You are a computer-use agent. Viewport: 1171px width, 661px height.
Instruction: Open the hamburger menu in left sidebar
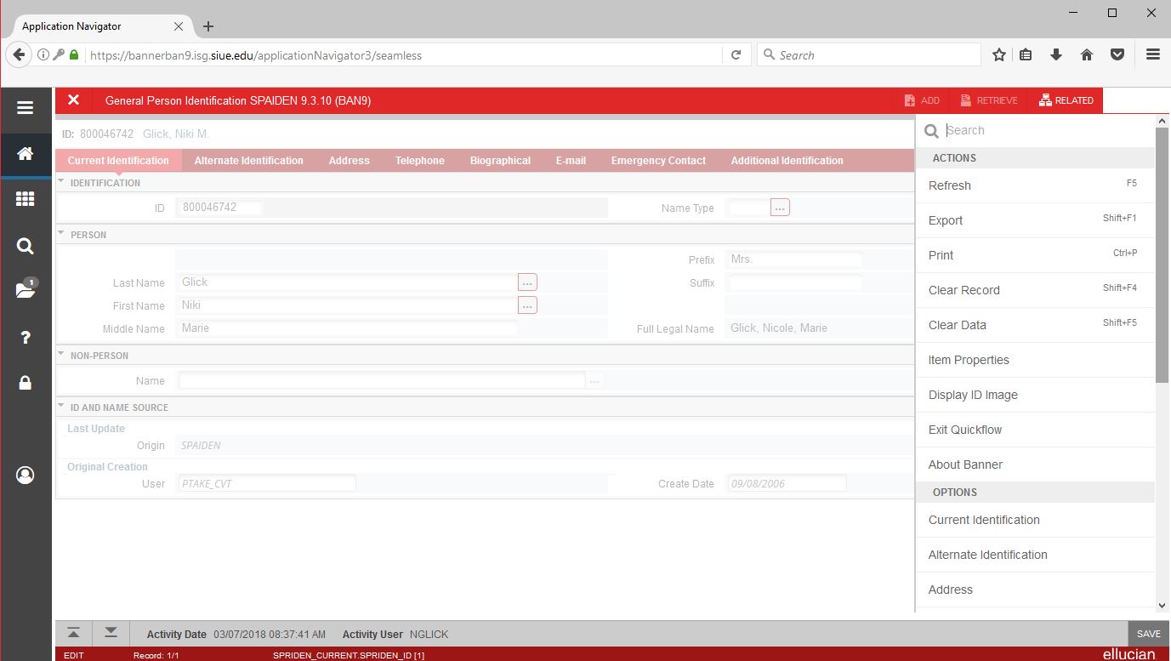click(x=26, y=108)
